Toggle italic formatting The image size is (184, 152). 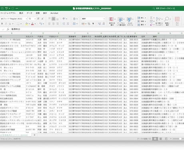coord(6,24)
